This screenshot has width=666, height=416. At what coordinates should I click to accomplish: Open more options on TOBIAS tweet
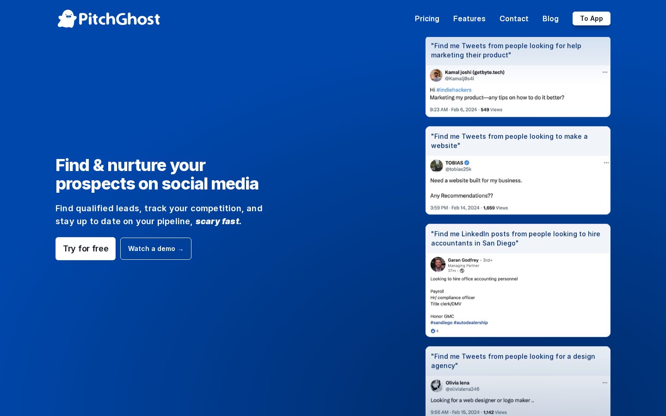pyautogui.click(x=606, y=163)
